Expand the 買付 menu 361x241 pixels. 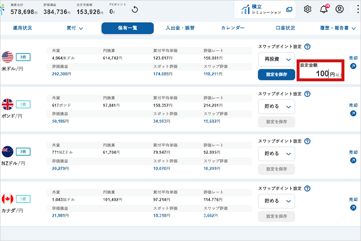click(x=75, y=28)
